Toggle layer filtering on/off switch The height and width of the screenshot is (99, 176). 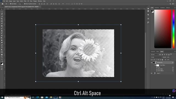coord(171,54)
